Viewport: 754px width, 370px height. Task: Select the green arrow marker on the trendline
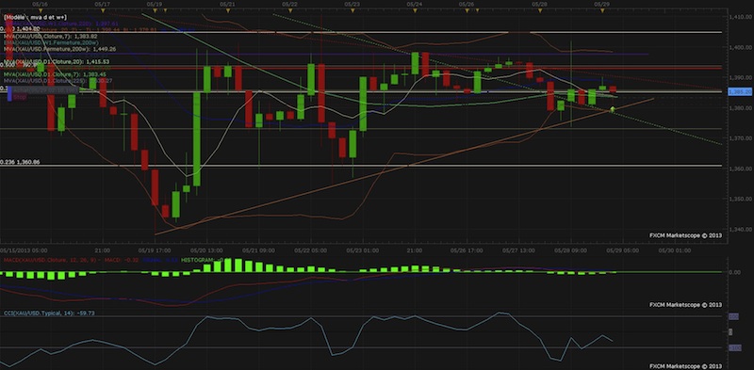tap(612, 109)
